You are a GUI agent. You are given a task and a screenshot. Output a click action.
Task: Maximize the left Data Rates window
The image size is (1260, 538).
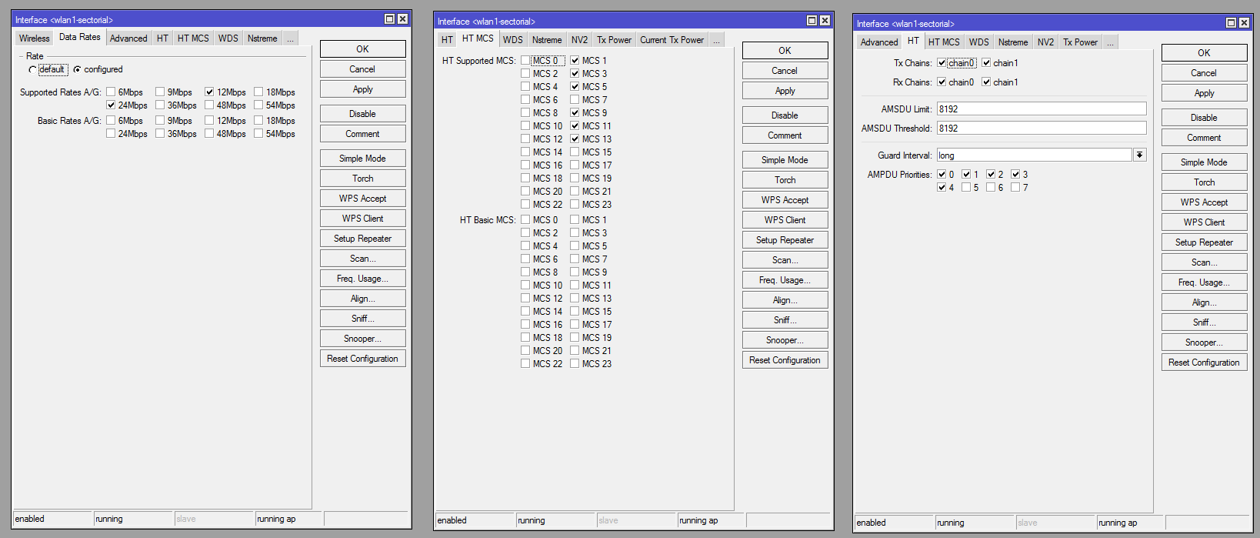[x=389, y=19]
